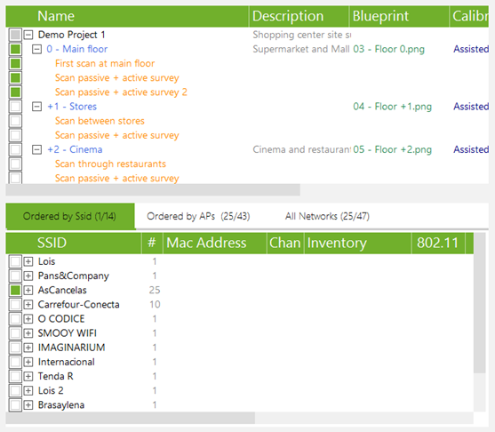Expand the SMOOY WIFI entry
The width and height of the screenshot is (495, 432).
tap(28, 333)
